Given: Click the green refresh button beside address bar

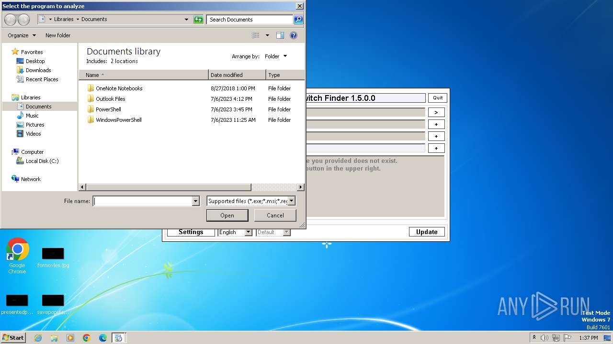Looking at the screenshot, I should click(x=198, y=20).
